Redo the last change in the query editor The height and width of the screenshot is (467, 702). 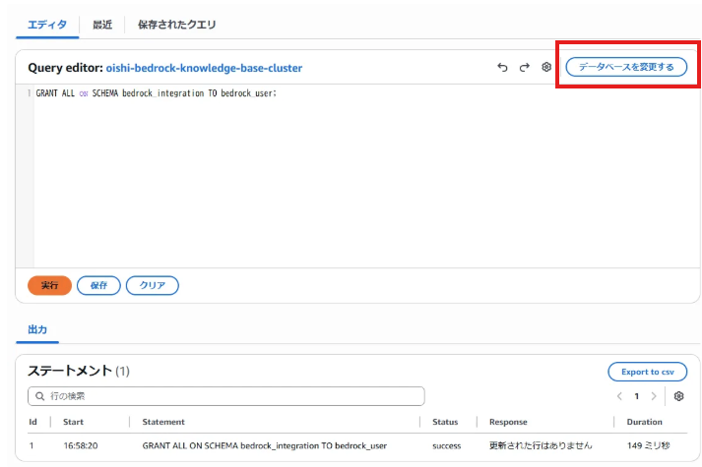524,67
